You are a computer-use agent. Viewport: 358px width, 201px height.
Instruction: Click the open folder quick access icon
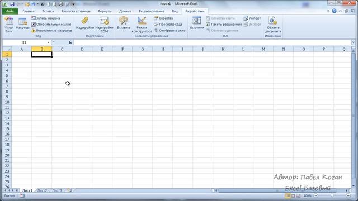pos(27,4)
